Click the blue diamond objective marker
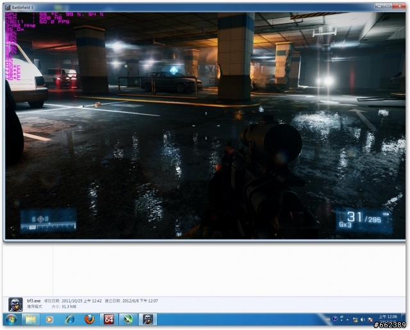 point(174,70)
